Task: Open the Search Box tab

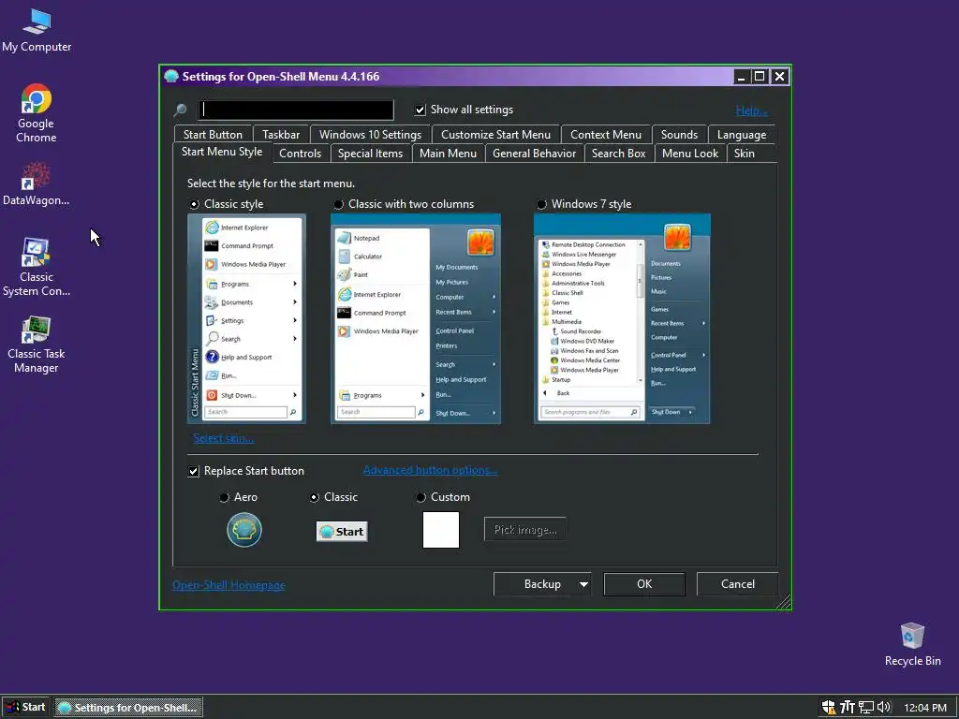Action: [x=618, y=154]
